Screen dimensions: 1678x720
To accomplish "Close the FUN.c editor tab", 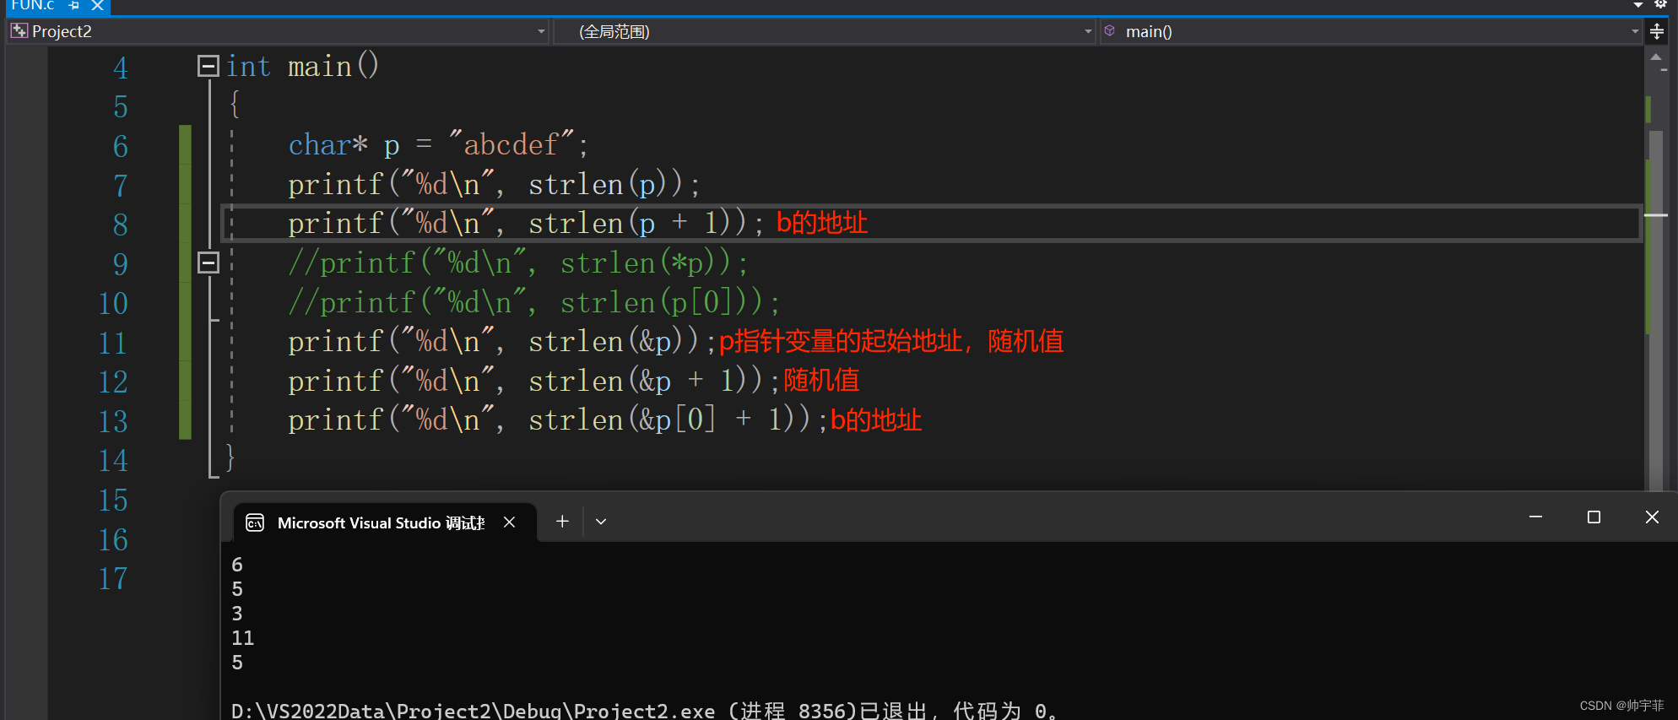I will (98, 5).
